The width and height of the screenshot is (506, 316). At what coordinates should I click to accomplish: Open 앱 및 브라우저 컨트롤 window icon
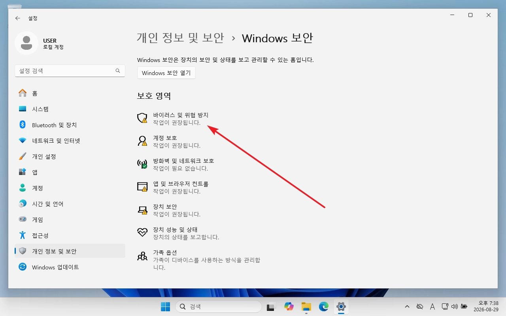142,187
